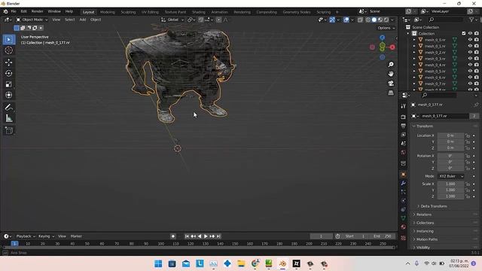Open the Options dropdown
Viewport: 482px width, 271px height.
[x=386, y=28]
